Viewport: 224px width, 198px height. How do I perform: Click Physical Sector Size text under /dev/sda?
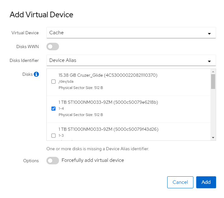(x=81, y=88)
